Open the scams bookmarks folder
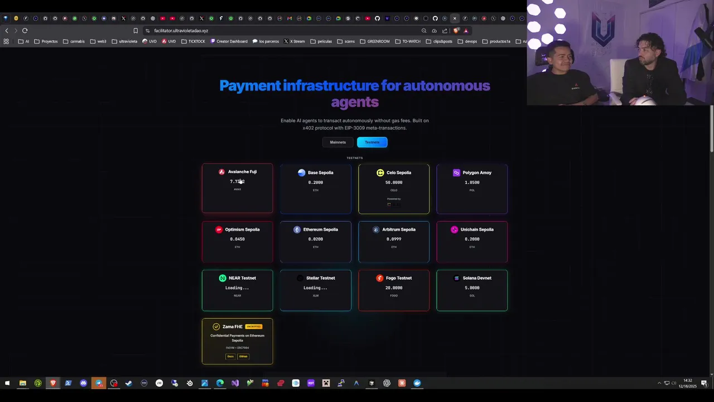The image size is (714, 402). [346, 41]
